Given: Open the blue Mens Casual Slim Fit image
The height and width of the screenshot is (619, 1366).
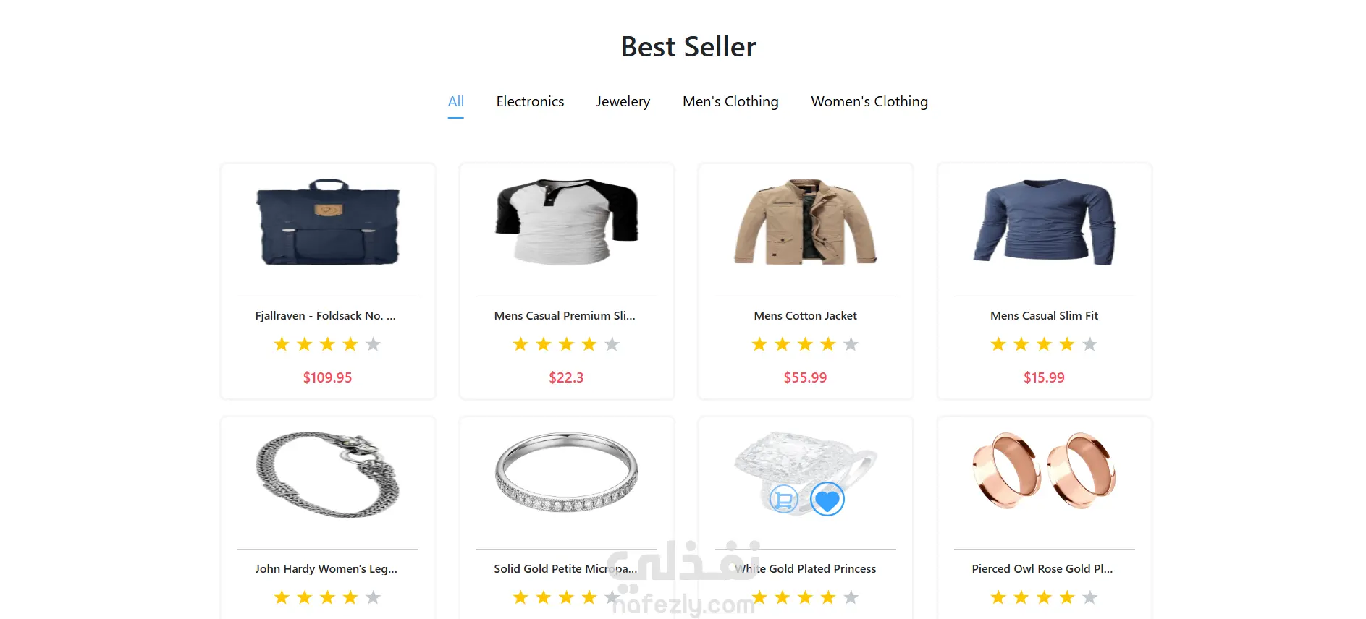Looking at the screenshot, I should tap(1045, 222).
